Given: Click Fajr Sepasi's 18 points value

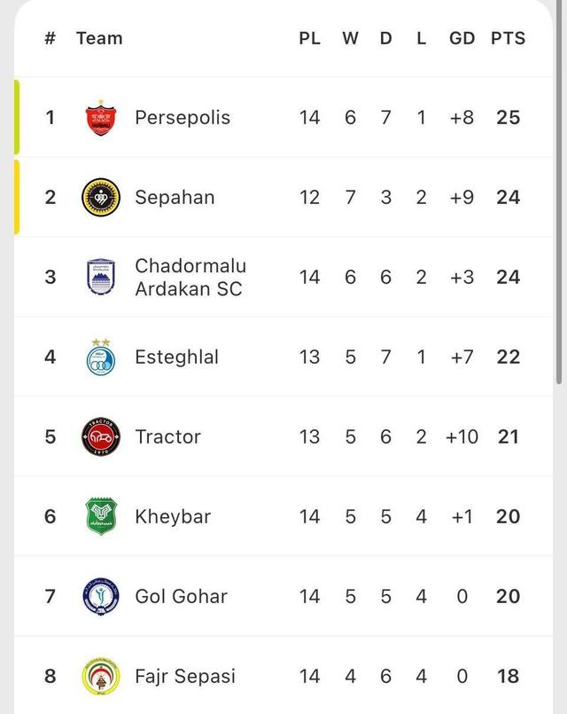Looking at the screenshot, I should pos(508,676).
